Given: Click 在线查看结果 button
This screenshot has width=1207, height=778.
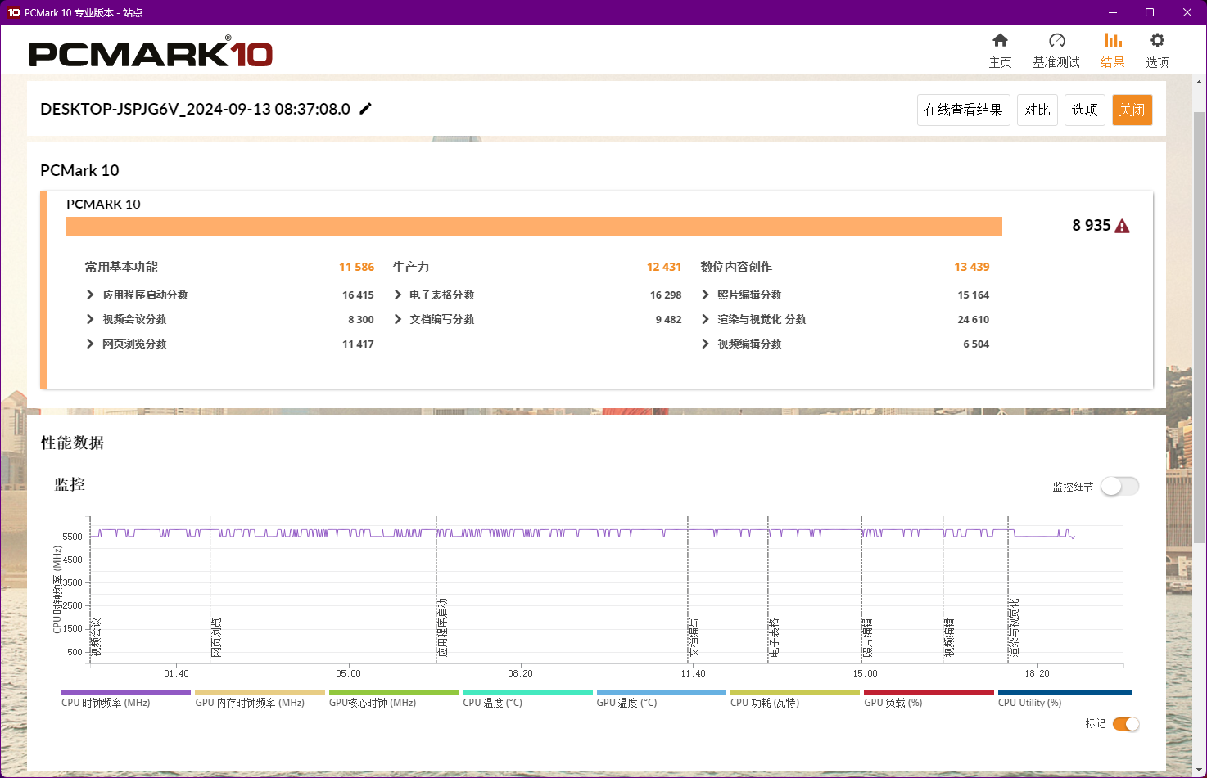Looking at the screenshot, I should point(963,110).
